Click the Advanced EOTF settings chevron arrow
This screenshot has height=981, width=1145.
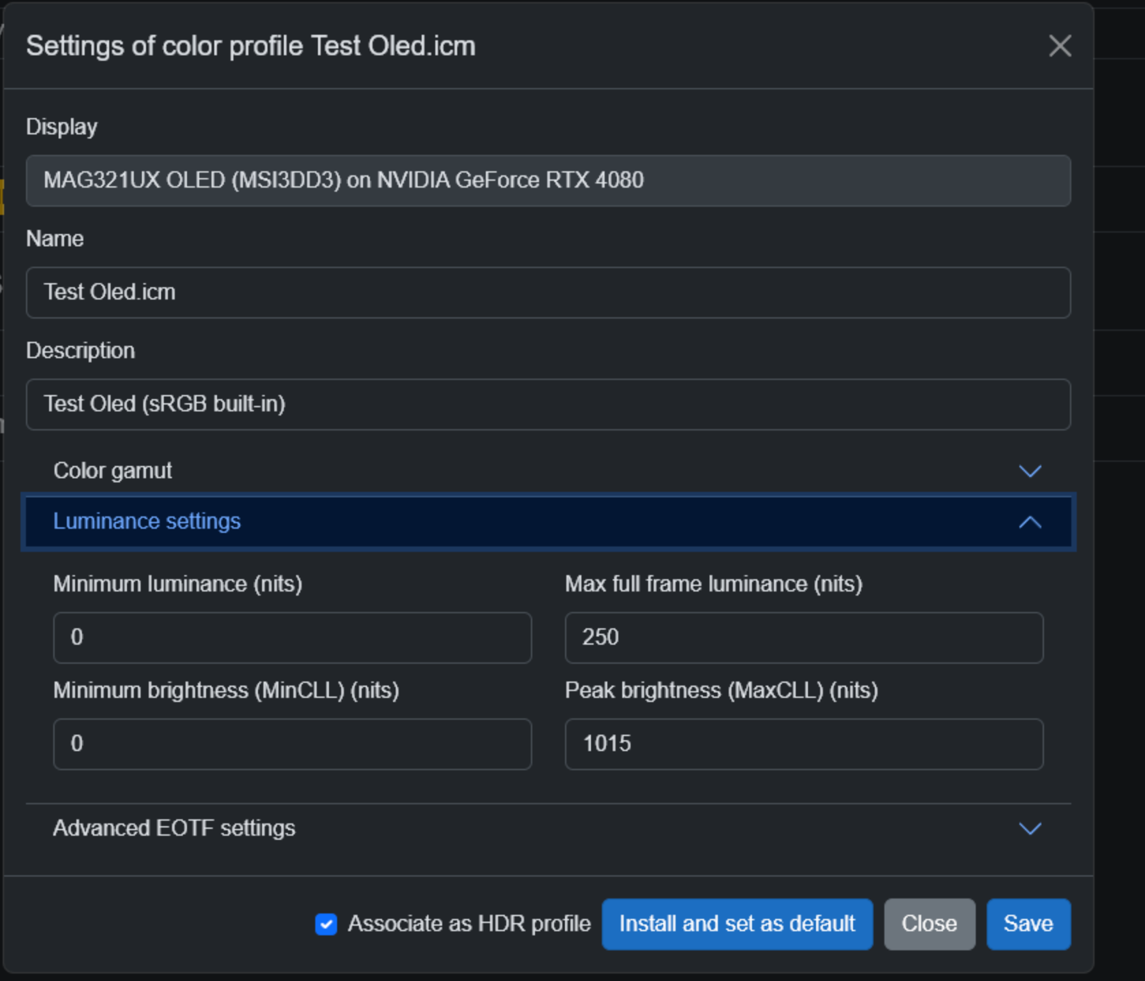[1030, 829]
